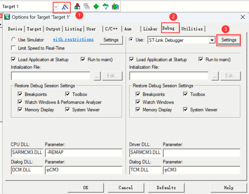The image size is (249, 194).
Task: Switch to the Device tab
Action: point(15,29)
